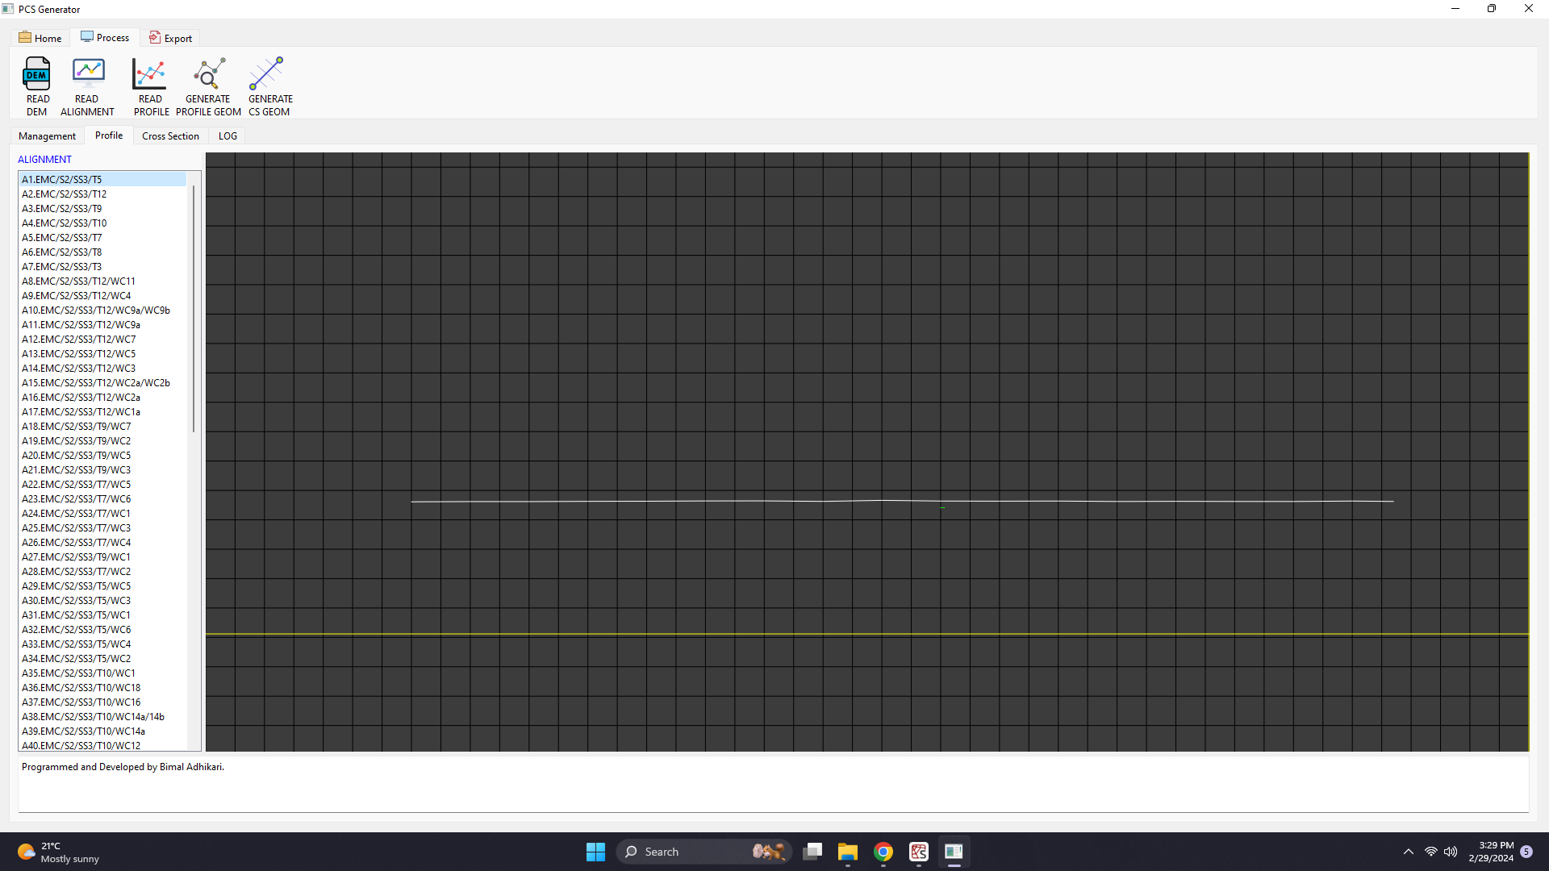Click GENERATE CS GEOM icon
Viewport: 1549px width, 871px height.
click(267, 74)
